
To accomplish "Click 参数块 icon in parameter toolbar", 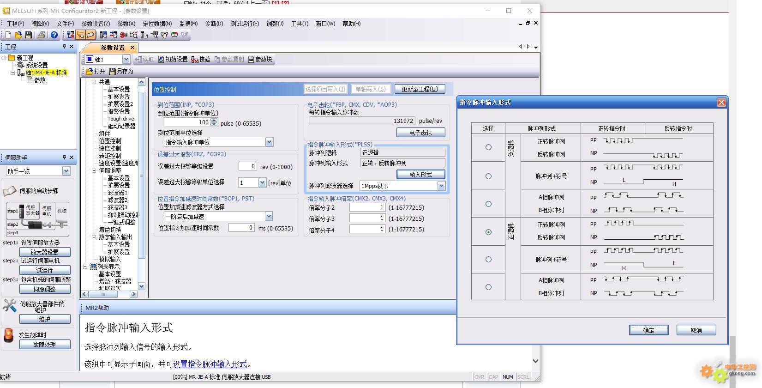I will [251, 59].
